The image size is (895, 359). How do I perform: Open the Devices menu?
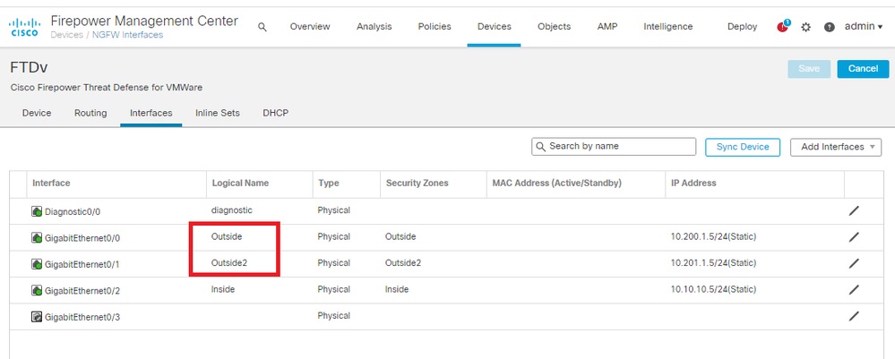click(x=495, y=27)
